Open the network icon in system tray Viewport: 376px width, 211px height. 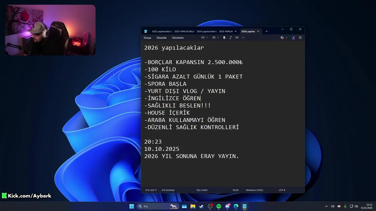pos(351,206)
